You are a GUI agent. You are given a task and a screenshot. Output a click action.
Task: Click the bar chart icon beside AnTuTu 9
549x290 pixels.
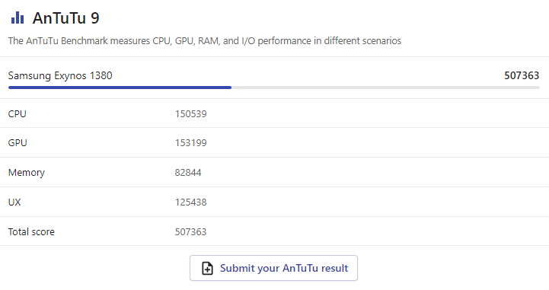coord(18,18)
